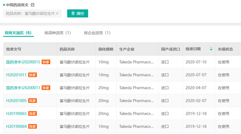The height and width of the screenshot is (134, 241).
Task: Click the 批准文号 column header
Action: pos(14,49)
